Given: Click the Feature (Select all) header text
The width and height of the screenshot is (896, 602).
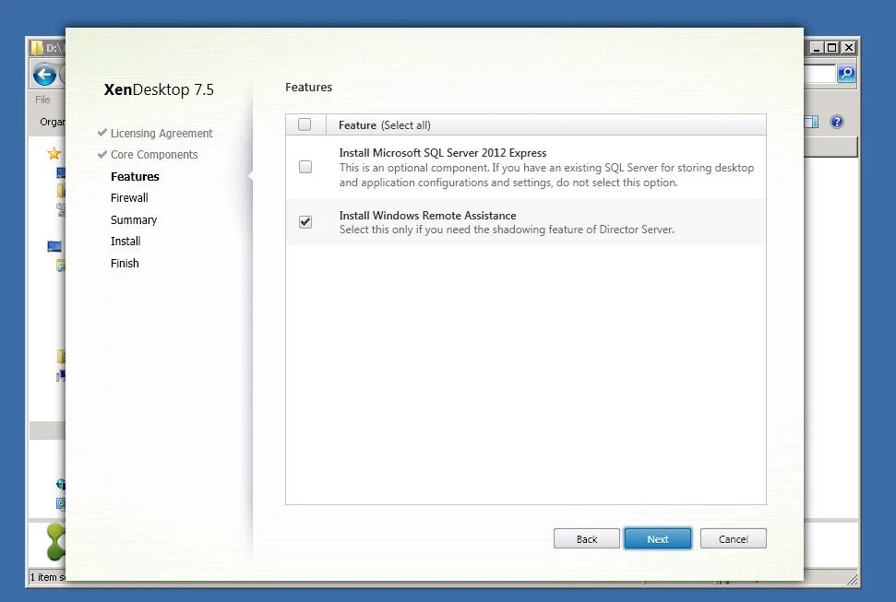Looking at the screenshot, I should 384,125.
